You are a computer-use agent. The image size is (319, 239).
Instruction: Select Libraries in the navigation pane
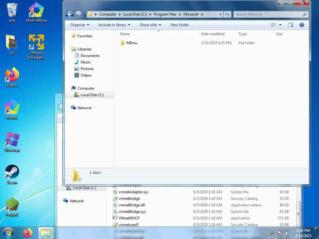point(84,49)
